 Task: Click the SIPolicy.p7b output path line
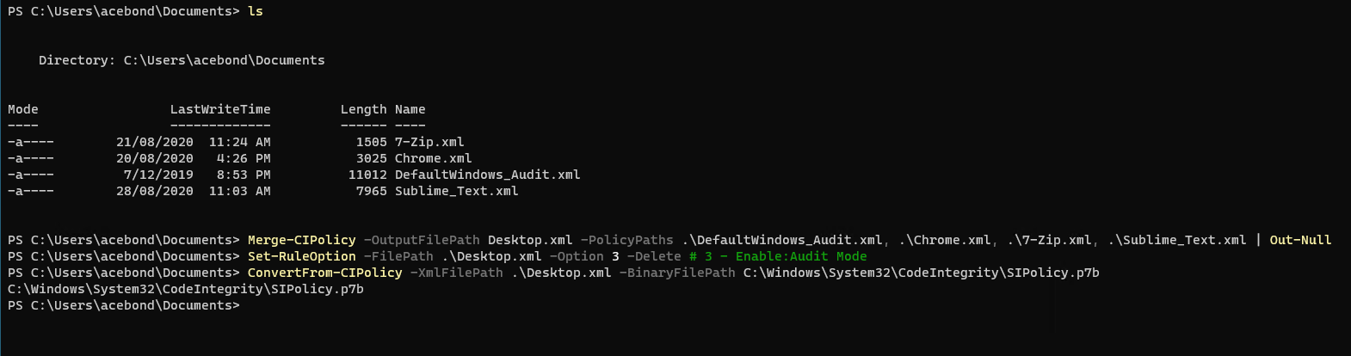pyautogui.click(x=186, y=289)
